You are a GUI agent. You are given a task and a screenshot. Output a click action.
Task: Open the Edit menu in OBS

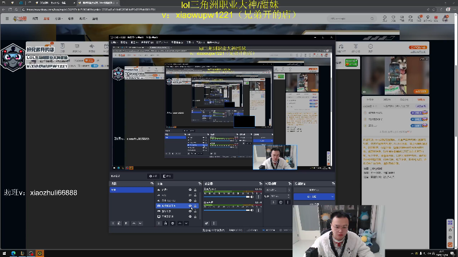(x=123, y=42)
